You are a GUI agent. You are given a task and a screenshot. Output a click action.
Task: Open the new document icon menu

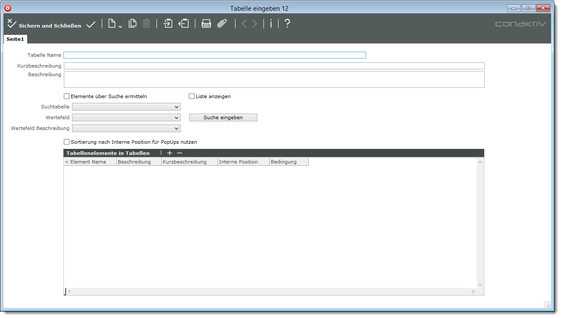click(x=114, y=24)
